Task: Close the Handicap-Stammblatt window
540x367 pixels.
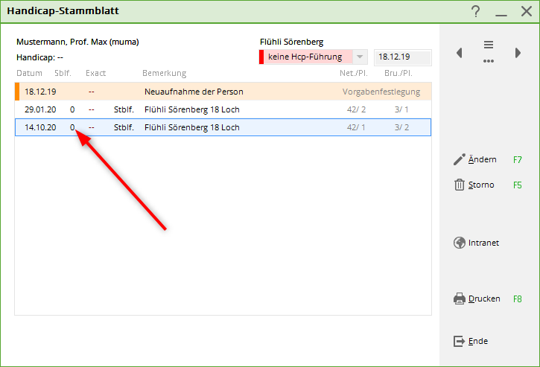Action: 527,11
